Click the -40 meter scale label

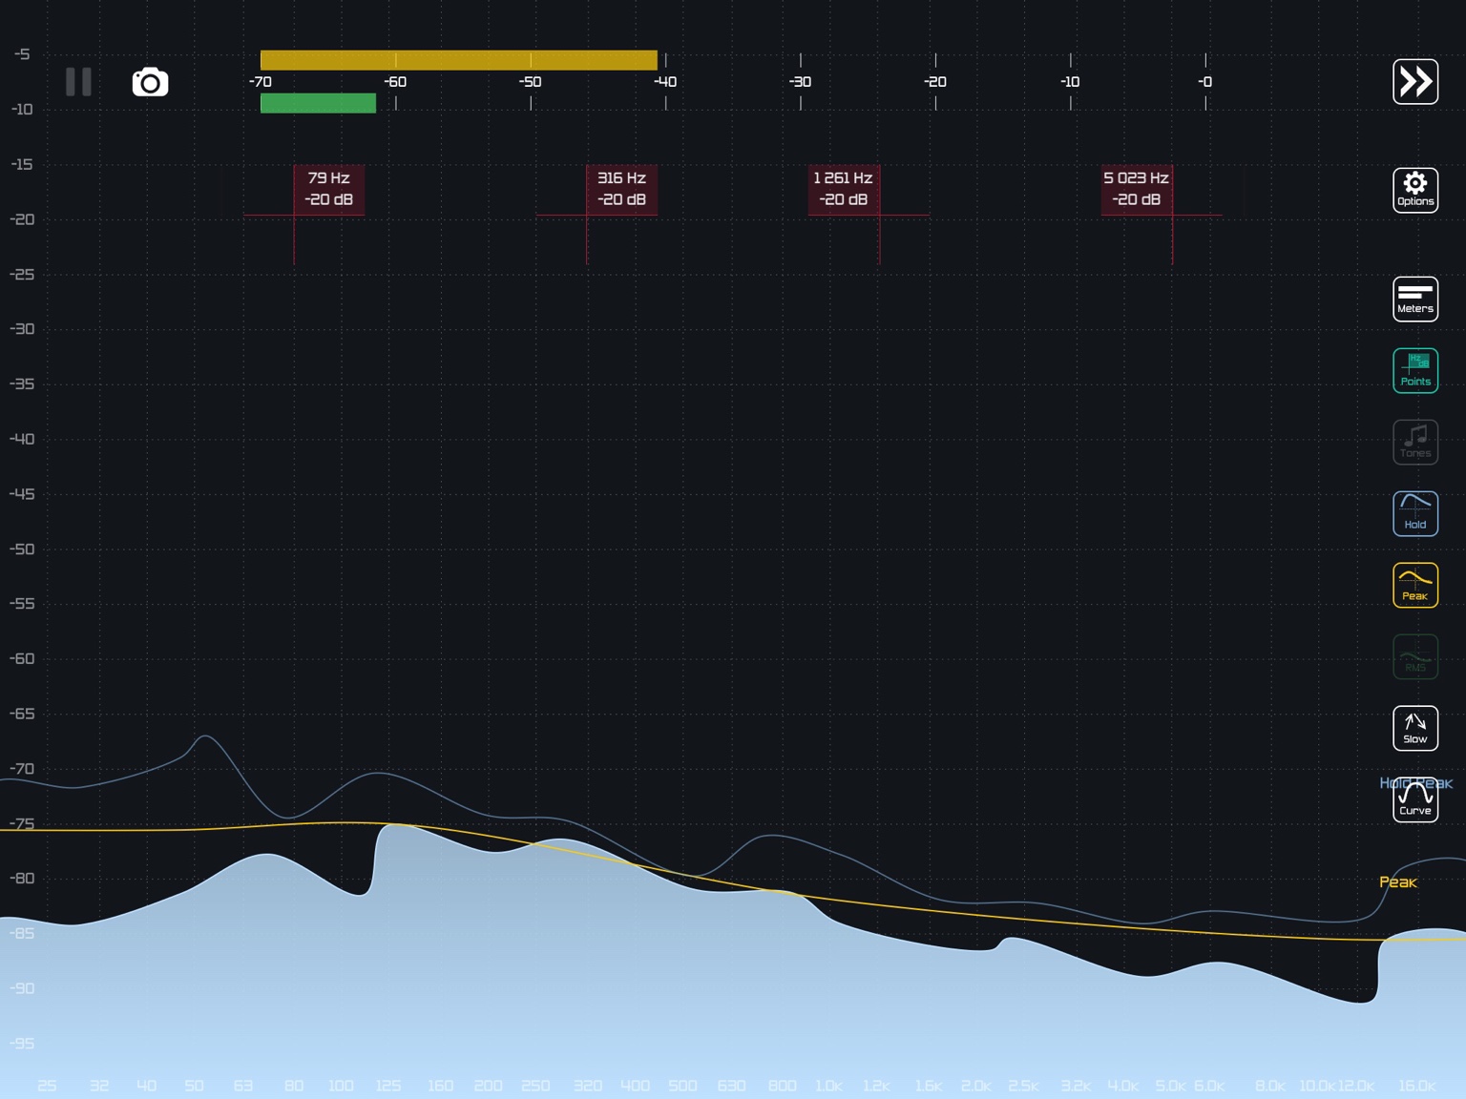coord(665,82)
